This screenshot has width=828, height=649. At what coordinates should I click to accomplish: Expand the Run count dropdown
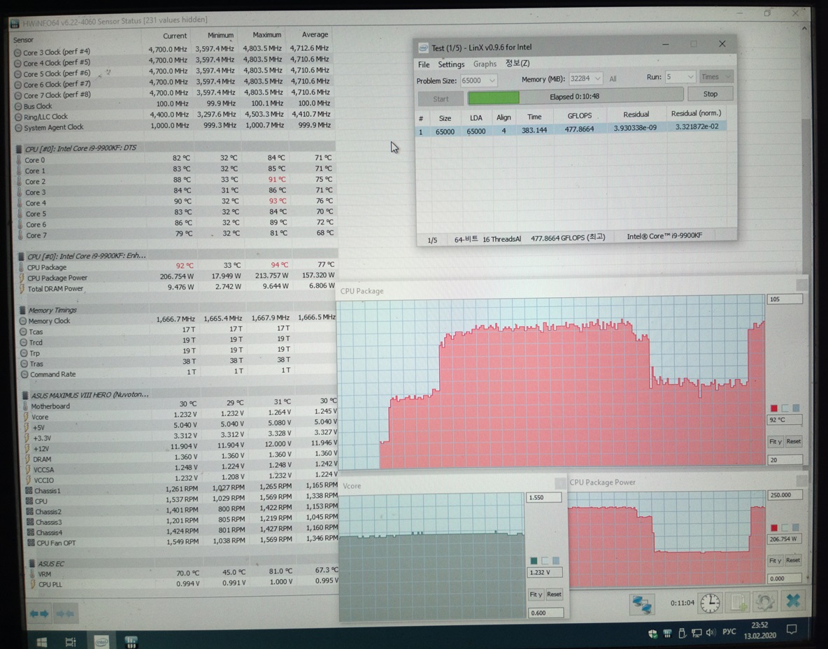click(x=690, y=76)
